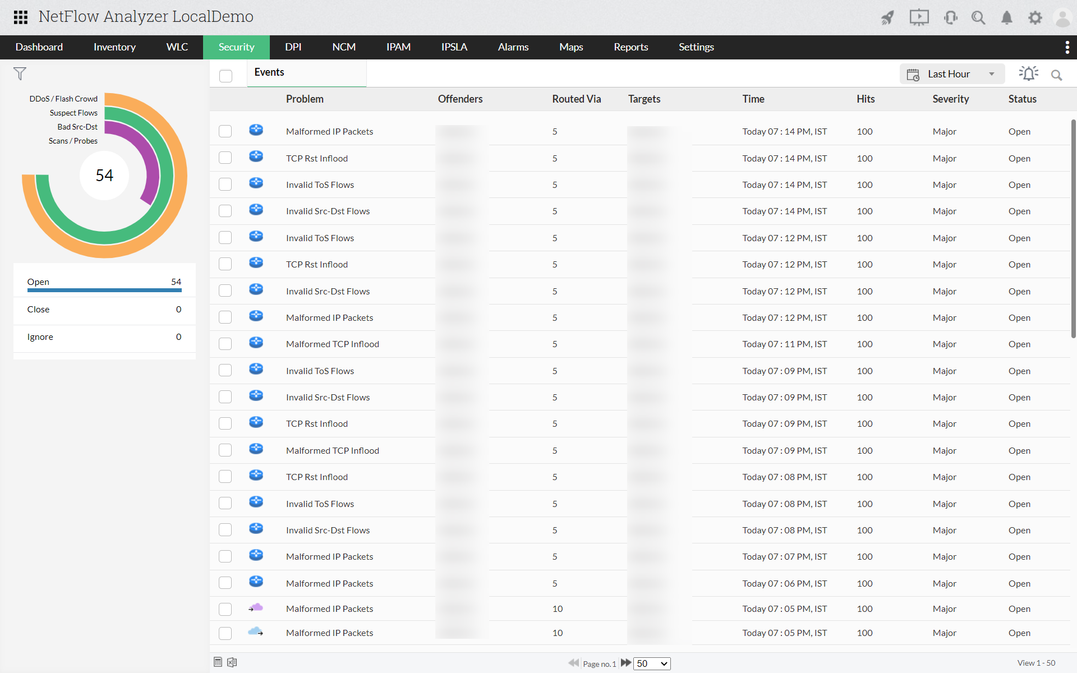Click the export/download icon at bottom left
1077x673 pixels.
232,661
